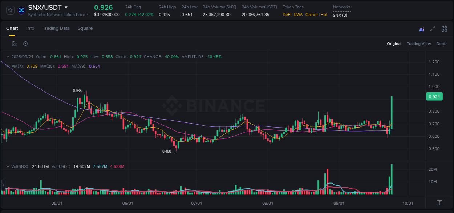Open the widgets grid icon near AI button
Viewport: 454px width, 213px height.
tap(444, 28)
